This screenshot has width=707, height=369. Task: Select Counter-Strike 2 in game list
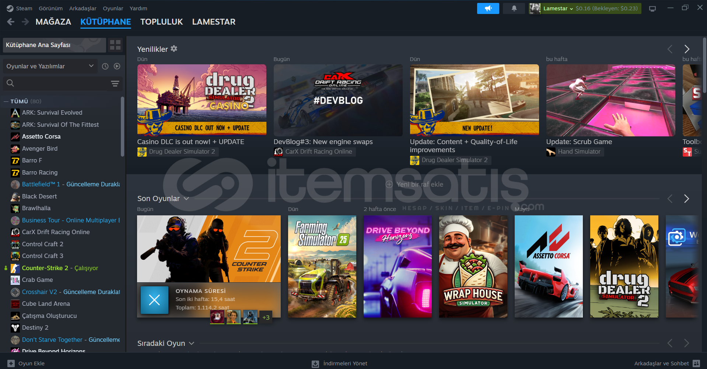pos(45,268)
